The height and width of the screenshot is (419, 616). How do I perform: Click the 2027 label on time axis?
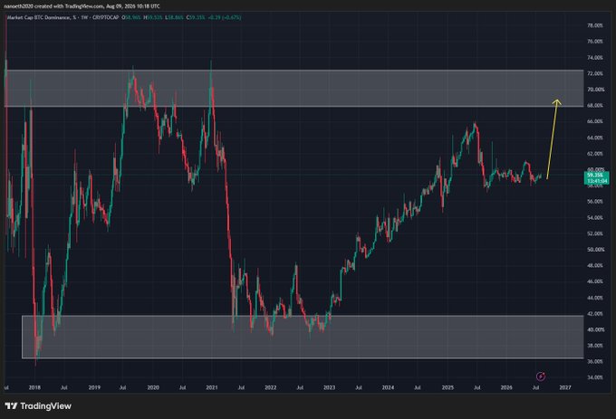click(x=565, y=387)
